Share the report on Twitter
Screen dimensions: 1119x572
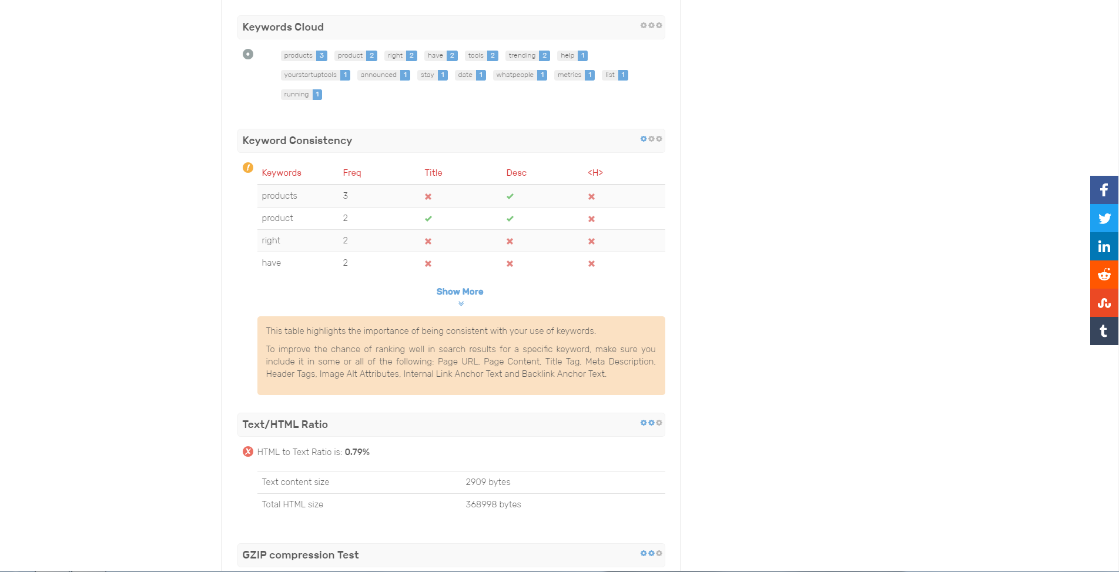[1104, 218]
